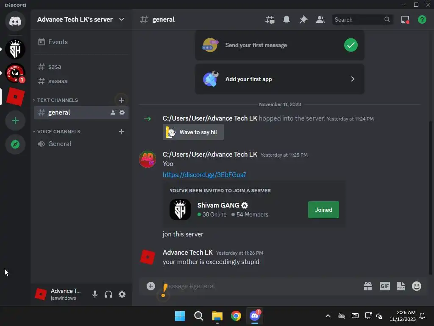
Task: Create channel plus in VOICE CHANNELS
Action: pyautogui.click(x=122, y=132)
